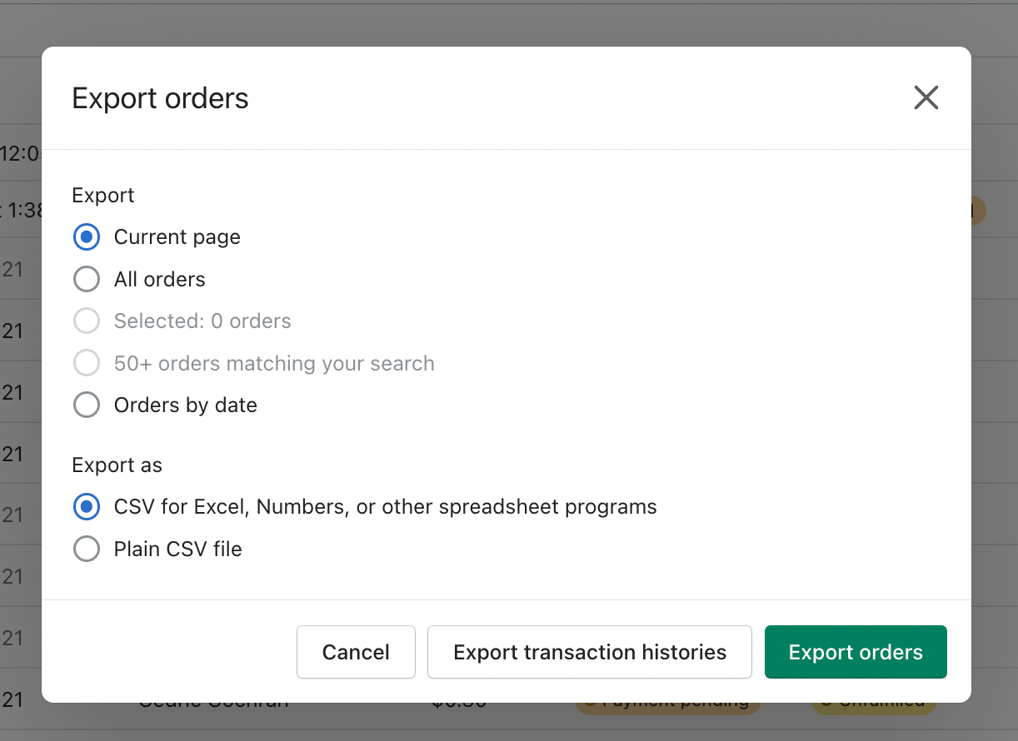Image resolution: width=1018 pixels, height=741 pixels.
Task: Click the Cedric Cochran order row
Action: coord(212,701)
